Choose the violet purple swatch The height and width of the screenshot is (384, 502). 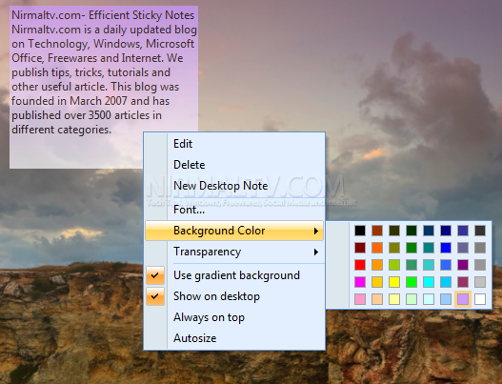463,265
